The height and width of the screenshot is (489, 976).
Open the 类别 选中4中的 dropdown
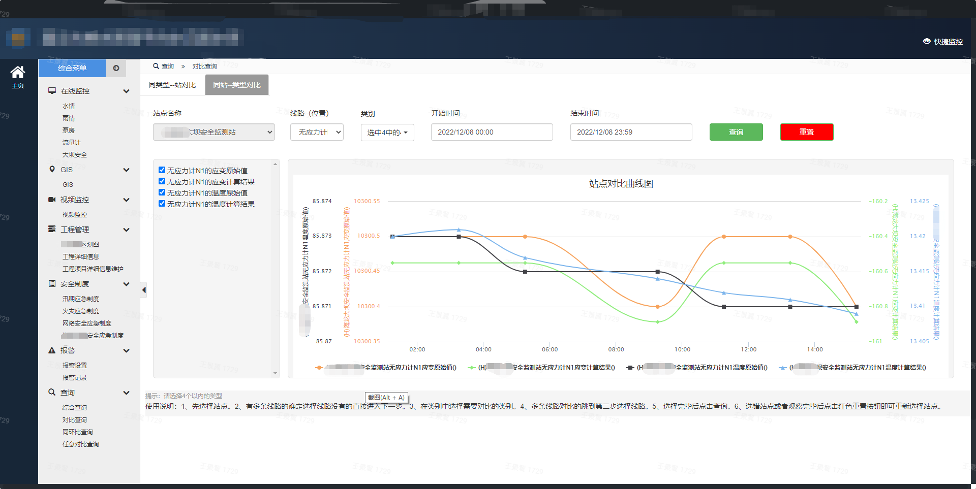pyautogui.click(x=387, y=133)
